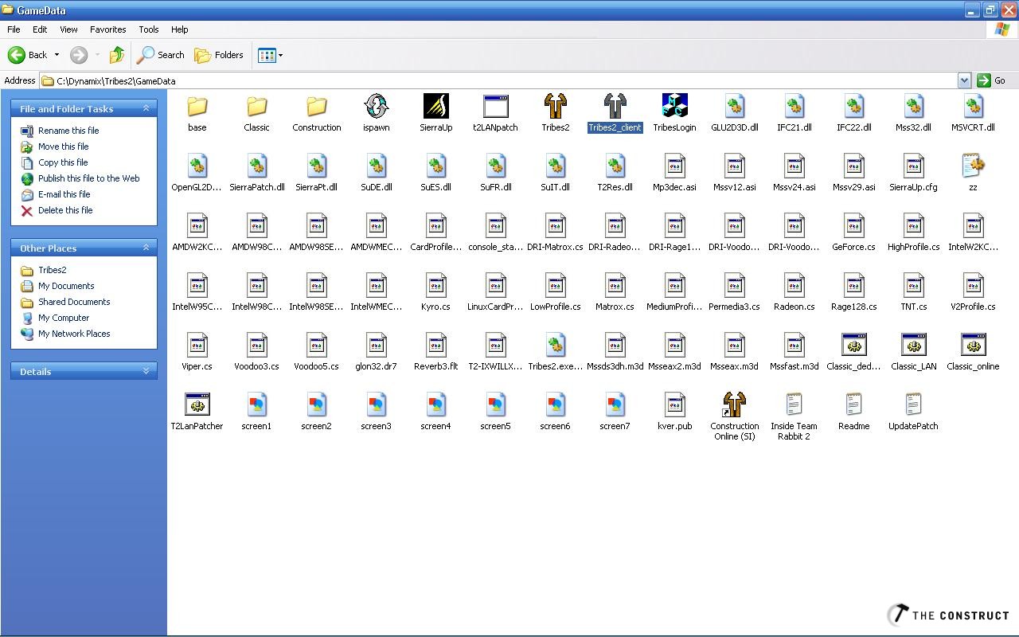Image resolution: width=1019 pixels, height=637 pixels.
Task: Select the Classic folder
Action: (x=256, y=106)
